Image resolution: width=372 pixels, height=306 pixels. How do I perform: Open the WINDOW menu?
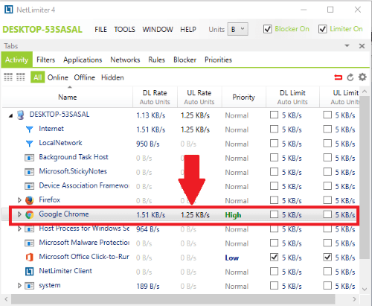click(x=158, y=30)
